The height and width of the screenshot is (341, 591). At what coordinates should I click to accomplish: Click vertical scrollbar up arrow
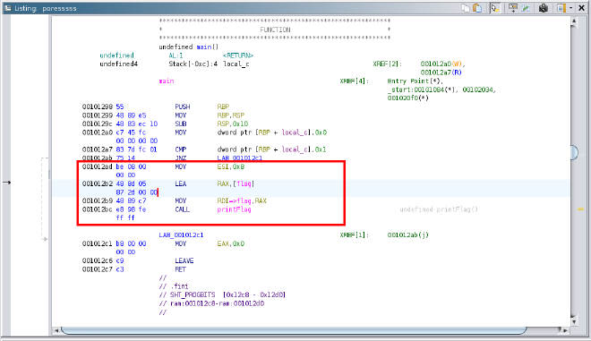pos(574,21)
